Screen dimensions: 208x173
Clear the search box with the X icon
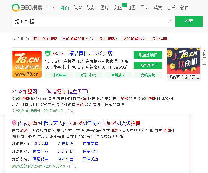[x=170, y=21]
